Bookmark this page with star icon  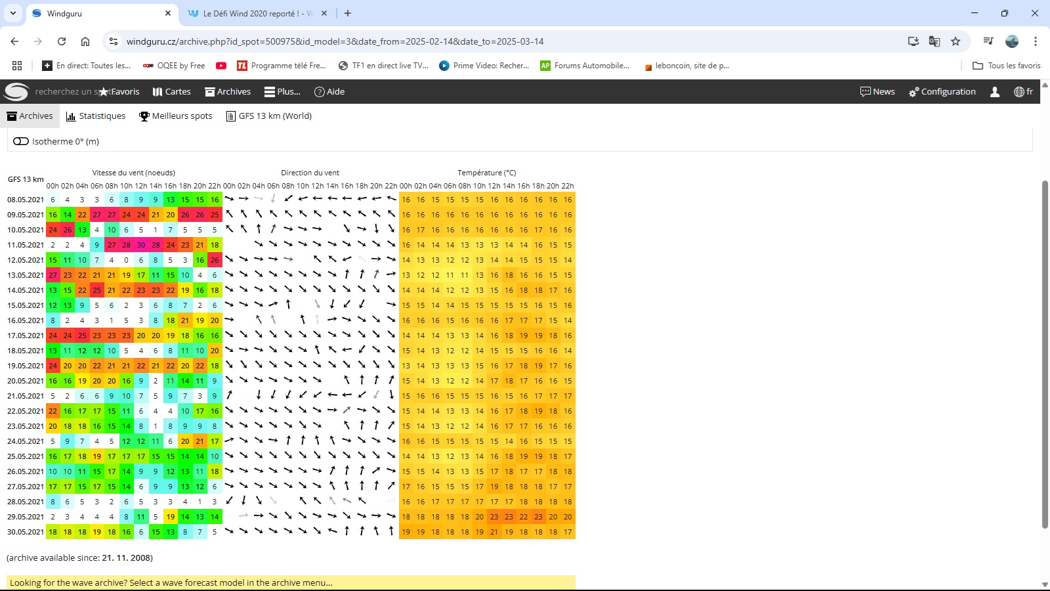click(955, 41)
